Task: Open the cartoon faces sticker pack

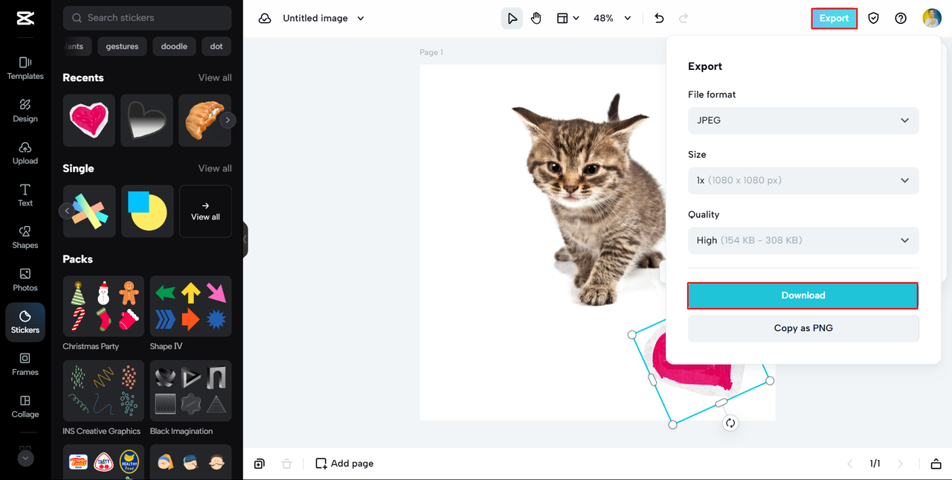Action: click(190, 462)
